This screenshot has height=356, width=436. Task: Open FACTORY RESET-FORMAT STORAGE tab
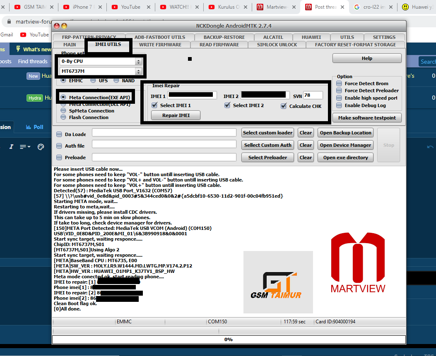pyautogui.click(x=355, y=45)
